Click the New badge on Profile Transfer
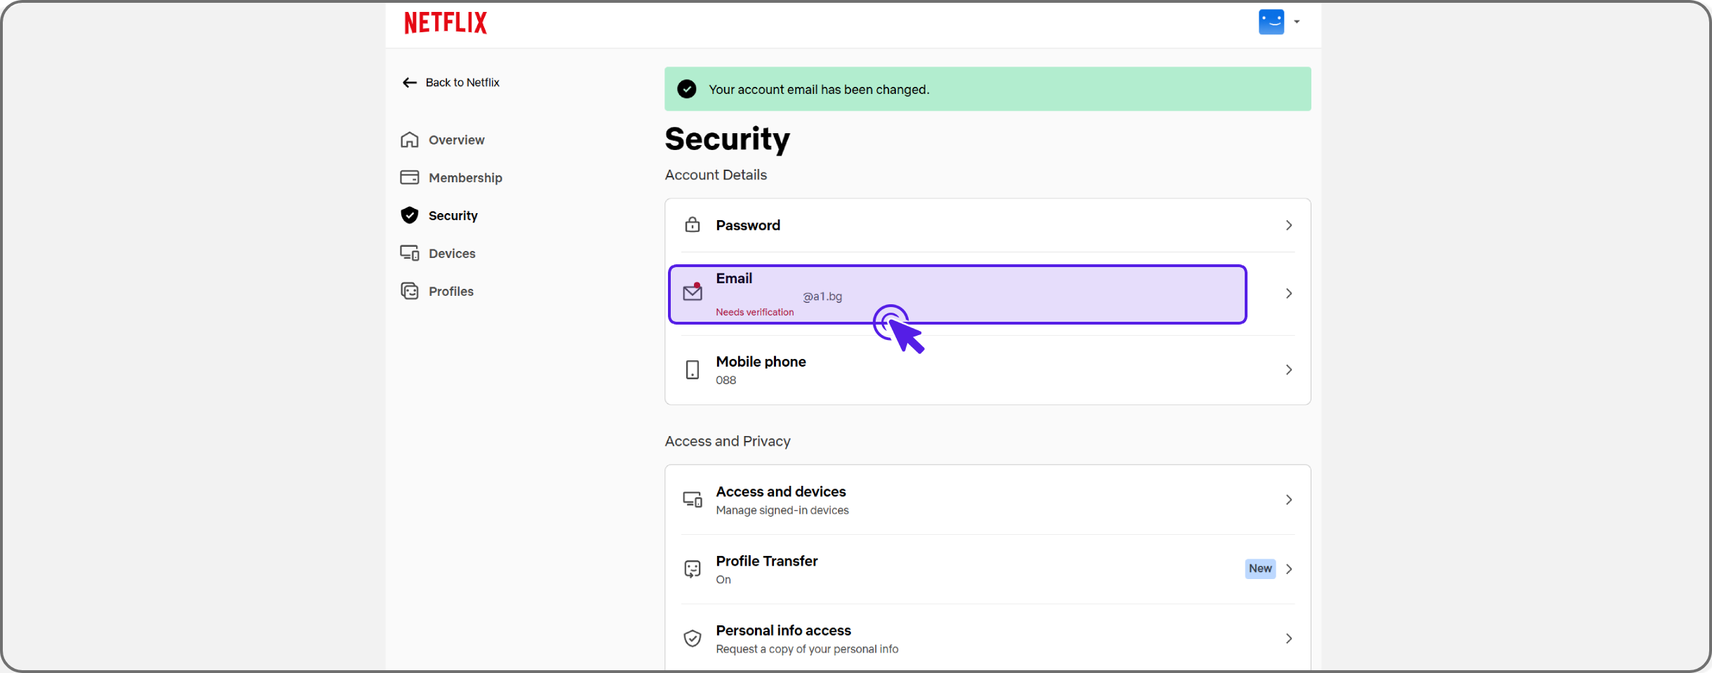This screenshot has width=1712, height=673. (1260, 569)
